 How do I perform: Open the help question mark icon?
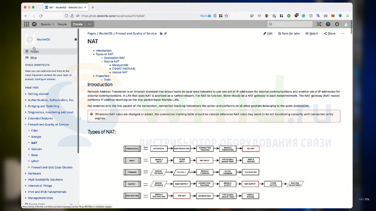328,24
